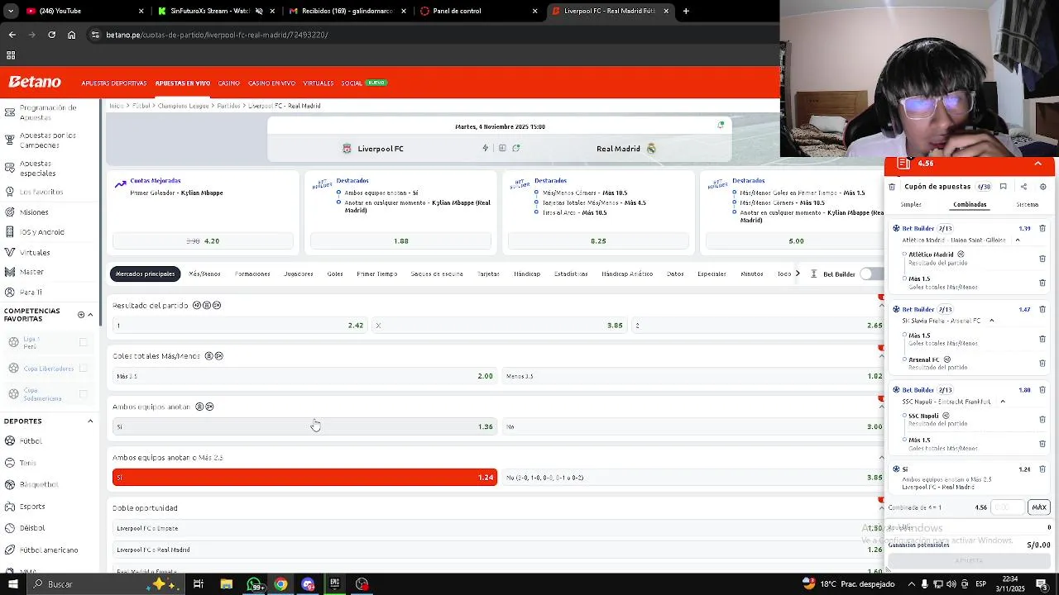Check the Liga 1 Perú favorite checkbox
Image resolution: width=1059 pixels, height=595 pixels.
(x=83, y=342)
